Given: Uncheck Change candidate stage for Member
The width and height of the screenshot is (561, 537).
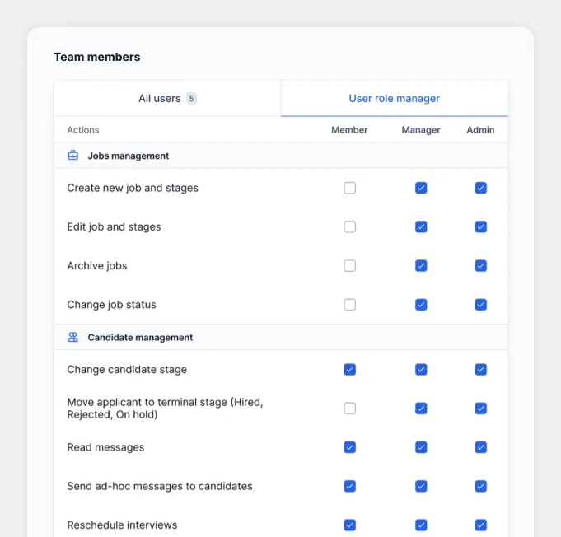Looking at the screenshot, I should click(350, 370).
